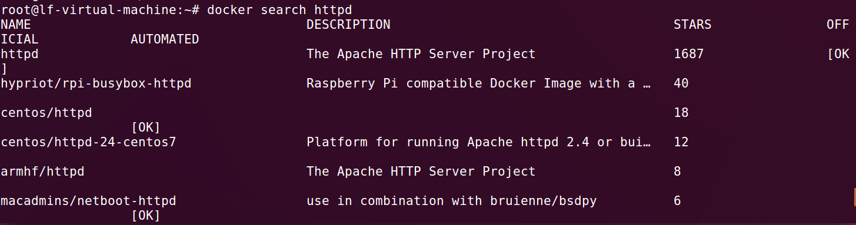The width and height of the screenshot is (856, 225).
Task: Click the centos/httpd-24-centos7 entry
Action: 88,142
